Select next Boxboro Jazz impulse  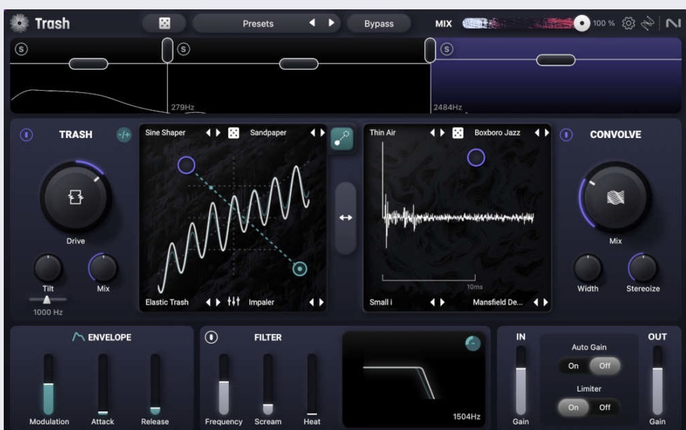(x=547, y=133)
